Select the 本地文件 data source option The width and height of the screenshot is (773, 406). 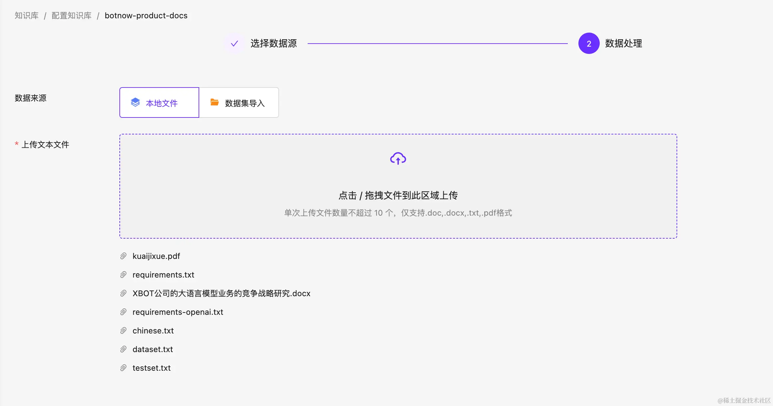[159, 103]
